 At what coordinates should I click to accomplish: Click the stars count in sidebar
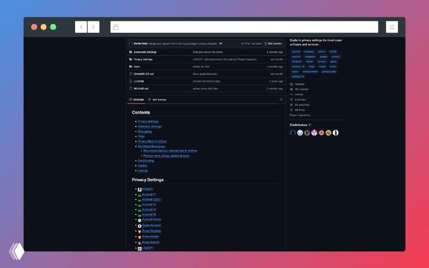click(300, 100)
